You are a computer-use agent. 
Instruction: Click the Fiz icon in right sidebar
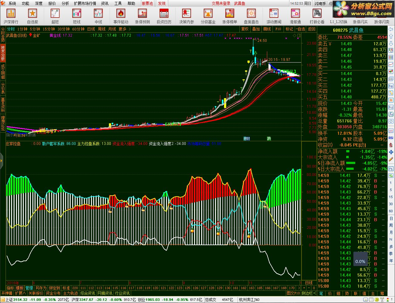391,107
